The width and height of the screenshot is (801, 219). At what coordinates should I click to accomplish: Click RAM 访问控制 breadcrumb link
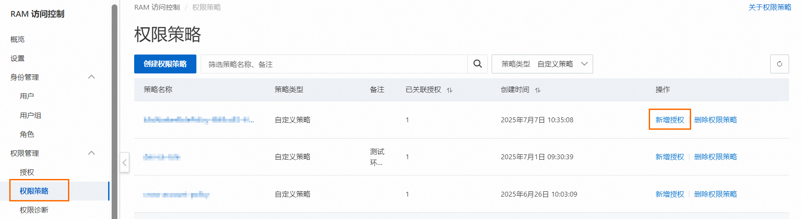coord(157,7)
